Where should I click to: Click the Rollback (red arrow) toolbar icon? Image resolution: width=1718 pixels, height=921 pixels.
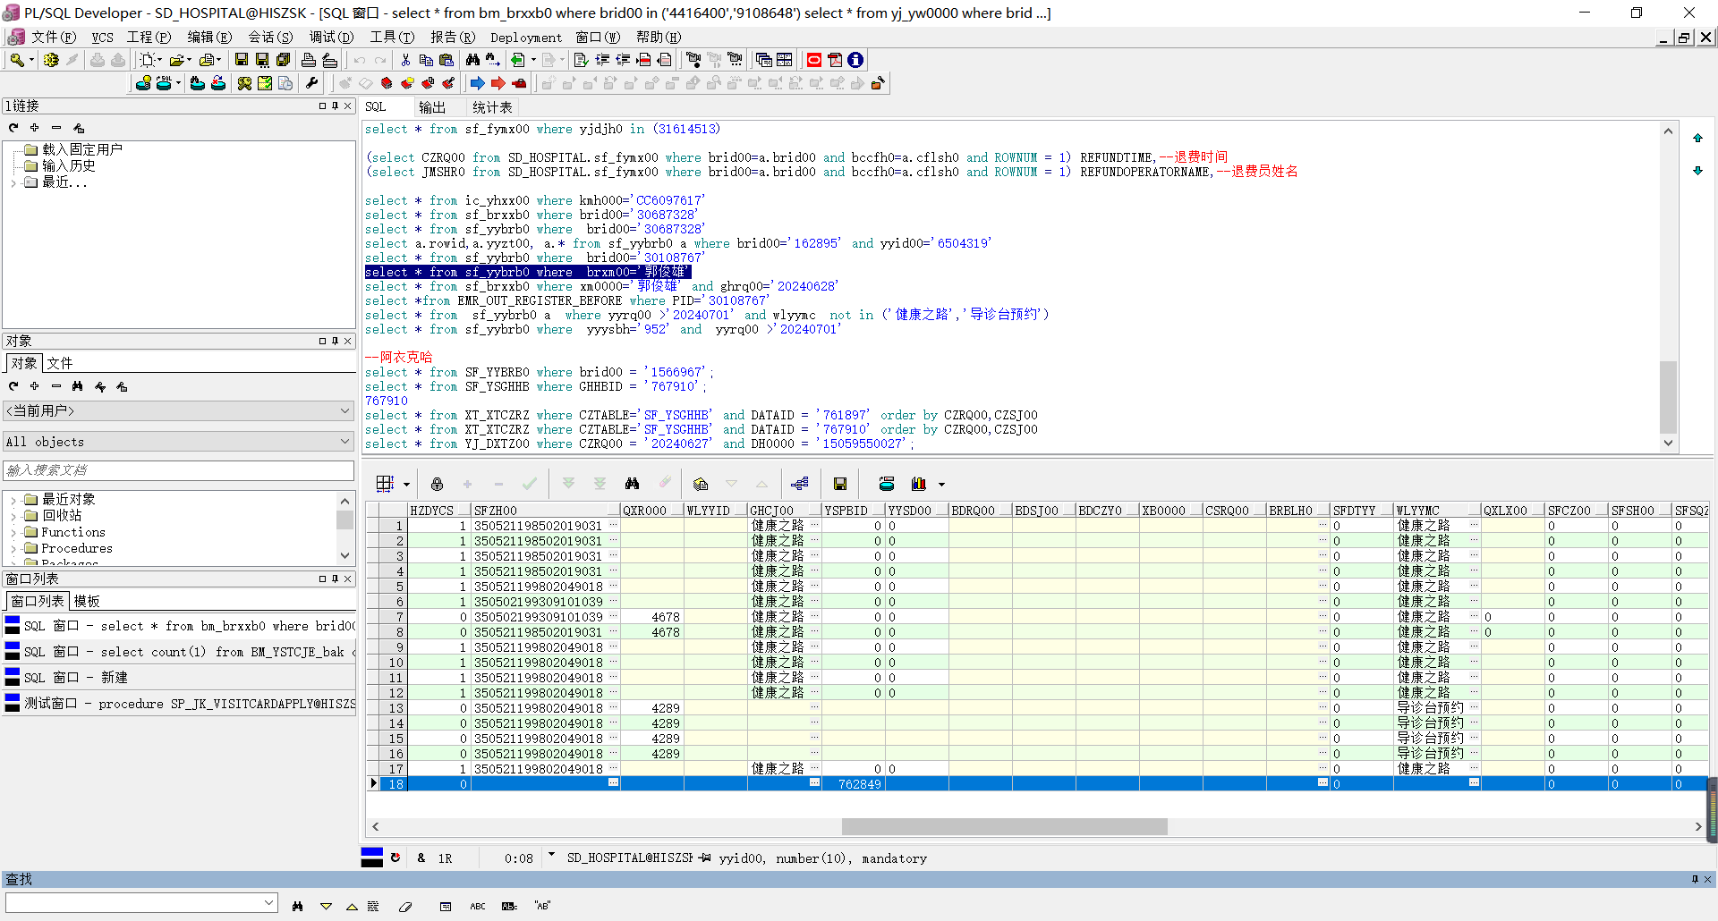498,83
